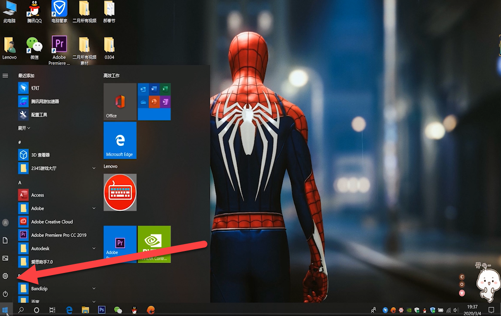
Task: Open Settings gear in Start sidebar
Action: 6,276
